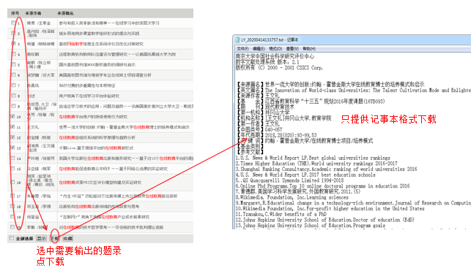This screenshot has height=268, width=471.
Task: Open the 查看(V) menu in Notepad
Action: [292, 48]
